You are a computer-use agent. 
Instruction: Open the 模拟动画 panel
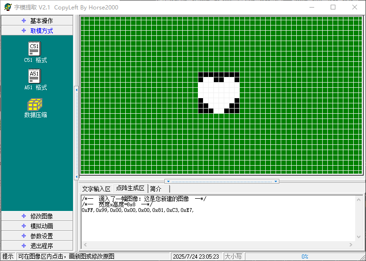37,226
